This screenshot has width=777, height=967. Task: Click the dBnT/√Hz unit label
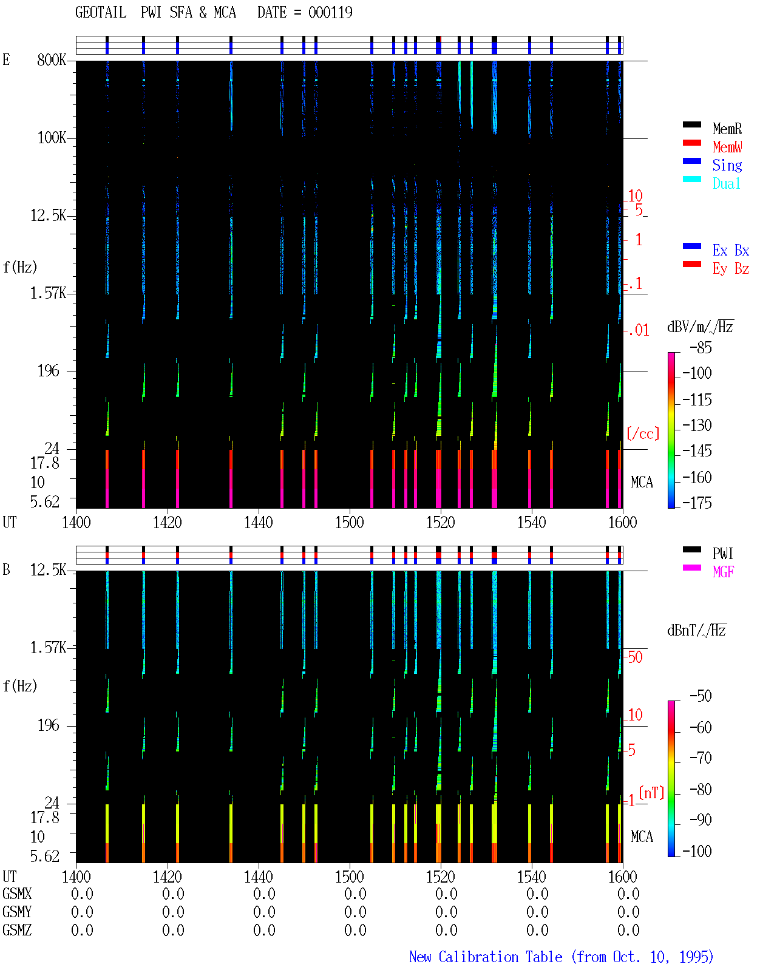[x=697, y=630]
